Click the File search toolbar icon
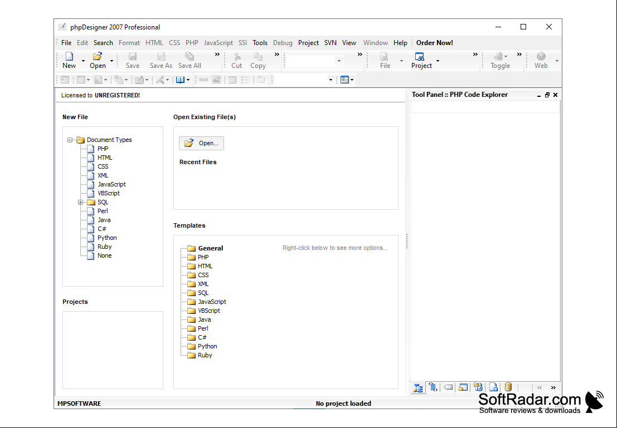617x428 pixels. click(x=385, y=57)
